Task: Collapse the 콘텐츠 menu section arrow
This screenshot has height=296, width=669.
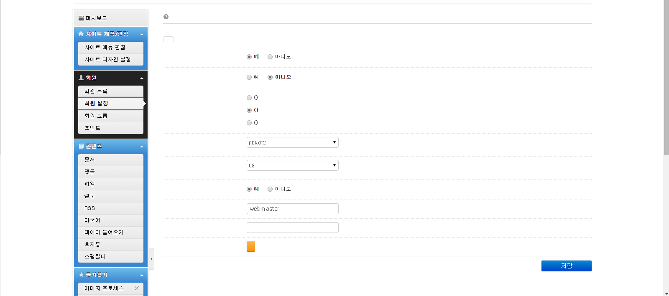Action: click(142, 147)
